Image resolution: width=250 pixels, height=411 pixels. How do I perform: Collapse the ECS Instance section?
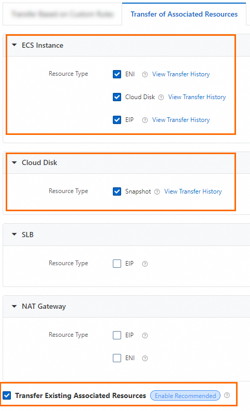point(14,45)
